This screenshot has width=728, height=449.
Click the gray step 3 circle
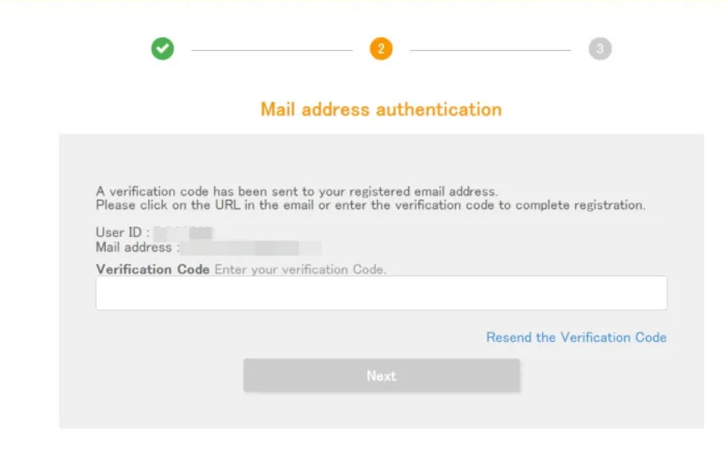pos(600,49)
